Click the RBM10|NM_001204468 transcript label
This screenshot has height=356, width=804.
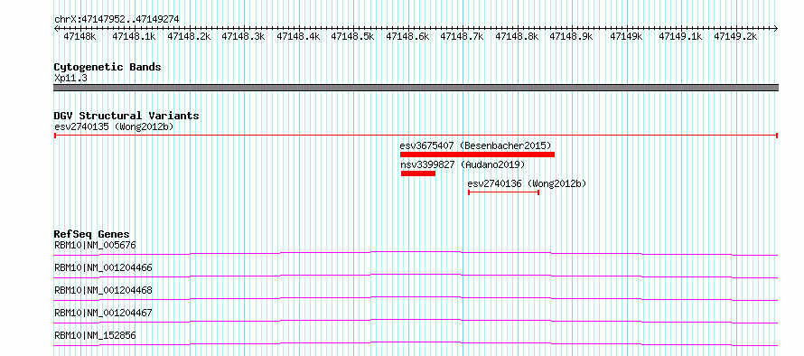coord(103,290)
